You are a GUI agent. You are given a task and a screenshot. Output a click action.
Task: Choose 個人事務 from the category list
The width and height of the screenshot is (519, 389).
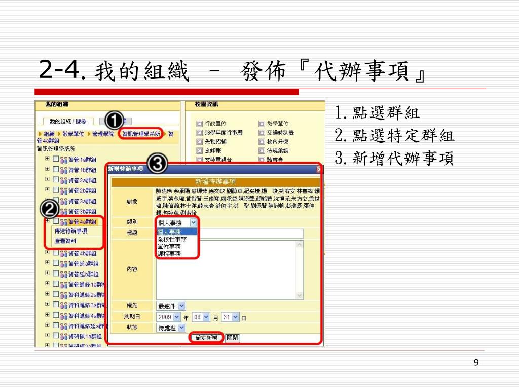coord(177,232)
